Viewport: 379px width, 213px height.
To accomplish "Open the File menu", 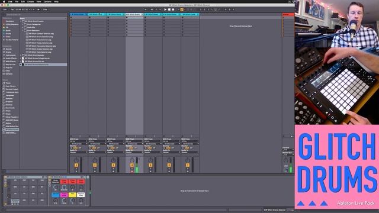I will tap(17, 1).
